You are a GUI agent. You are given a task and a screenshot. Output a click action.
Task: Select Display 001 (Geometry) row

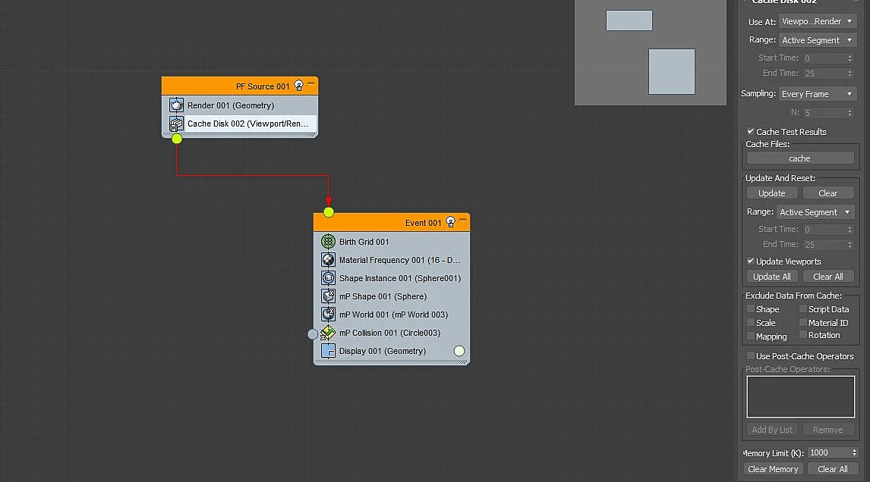coord(392,351)
